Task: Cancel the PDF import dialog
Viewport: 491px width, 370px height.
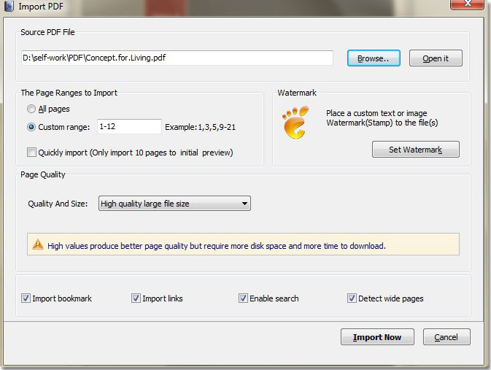Action: [x=446, y=337]
